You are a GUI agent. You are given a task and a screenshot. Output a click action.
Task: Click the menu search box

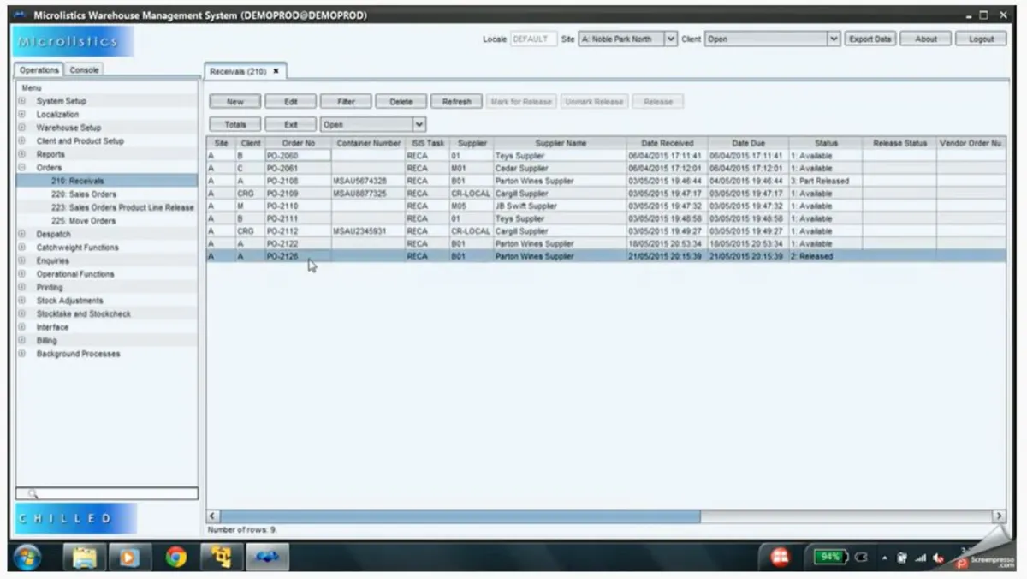pos(107,494)
